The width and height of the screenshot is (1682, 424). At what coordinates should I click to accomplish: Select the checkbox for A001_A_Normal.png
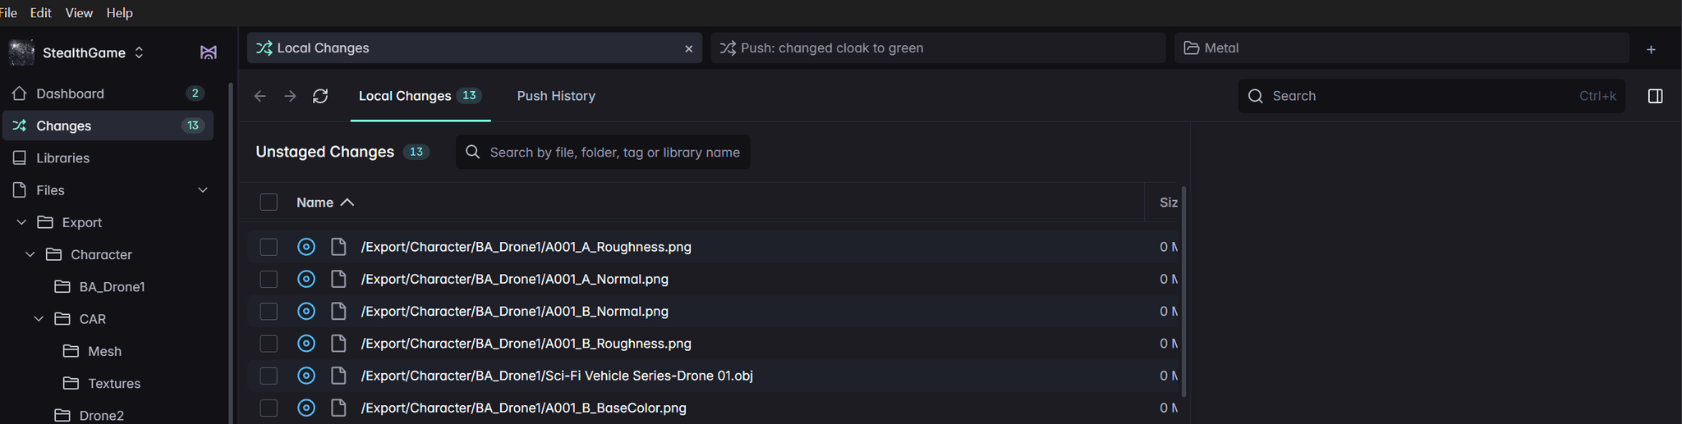tap(269, 279)
